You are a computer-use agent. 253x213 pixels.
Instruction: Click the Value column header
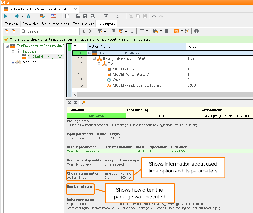coord(220,47)
